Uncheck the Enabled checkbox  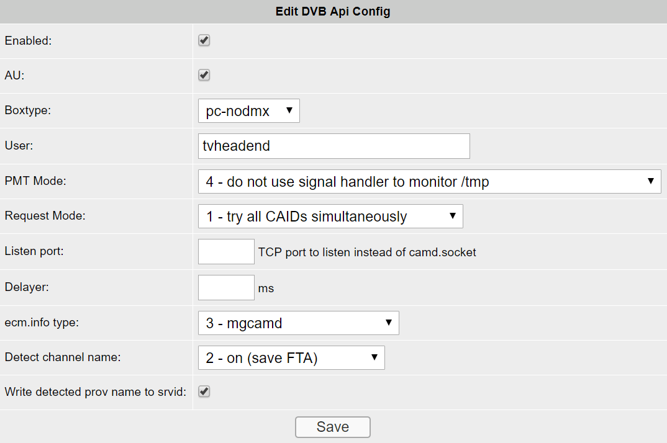(204, 40)
